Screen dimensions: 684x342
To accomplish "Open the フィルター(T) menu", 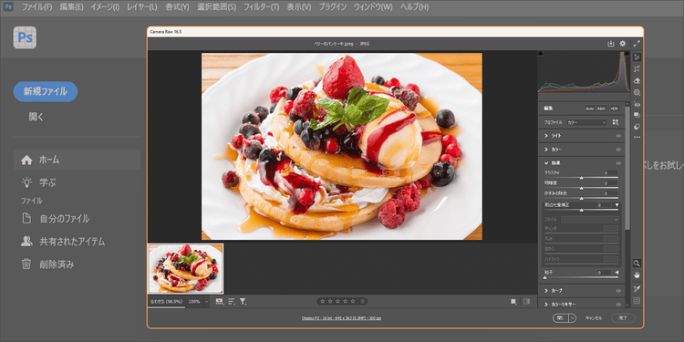I will pos(262,7).
